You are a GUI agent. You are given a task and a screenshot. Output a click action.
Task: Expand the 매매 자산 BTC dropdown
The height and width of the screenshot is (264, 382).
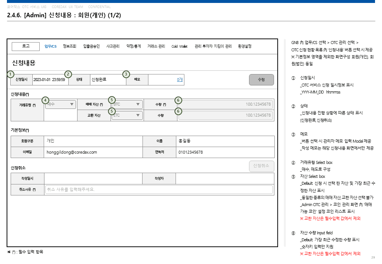[x=127, y=104]
